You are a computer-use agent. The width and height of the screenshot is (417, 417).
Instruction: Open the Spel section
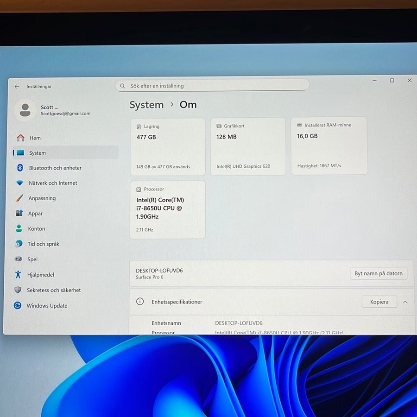pyautogui.click(x=33, y=259)
